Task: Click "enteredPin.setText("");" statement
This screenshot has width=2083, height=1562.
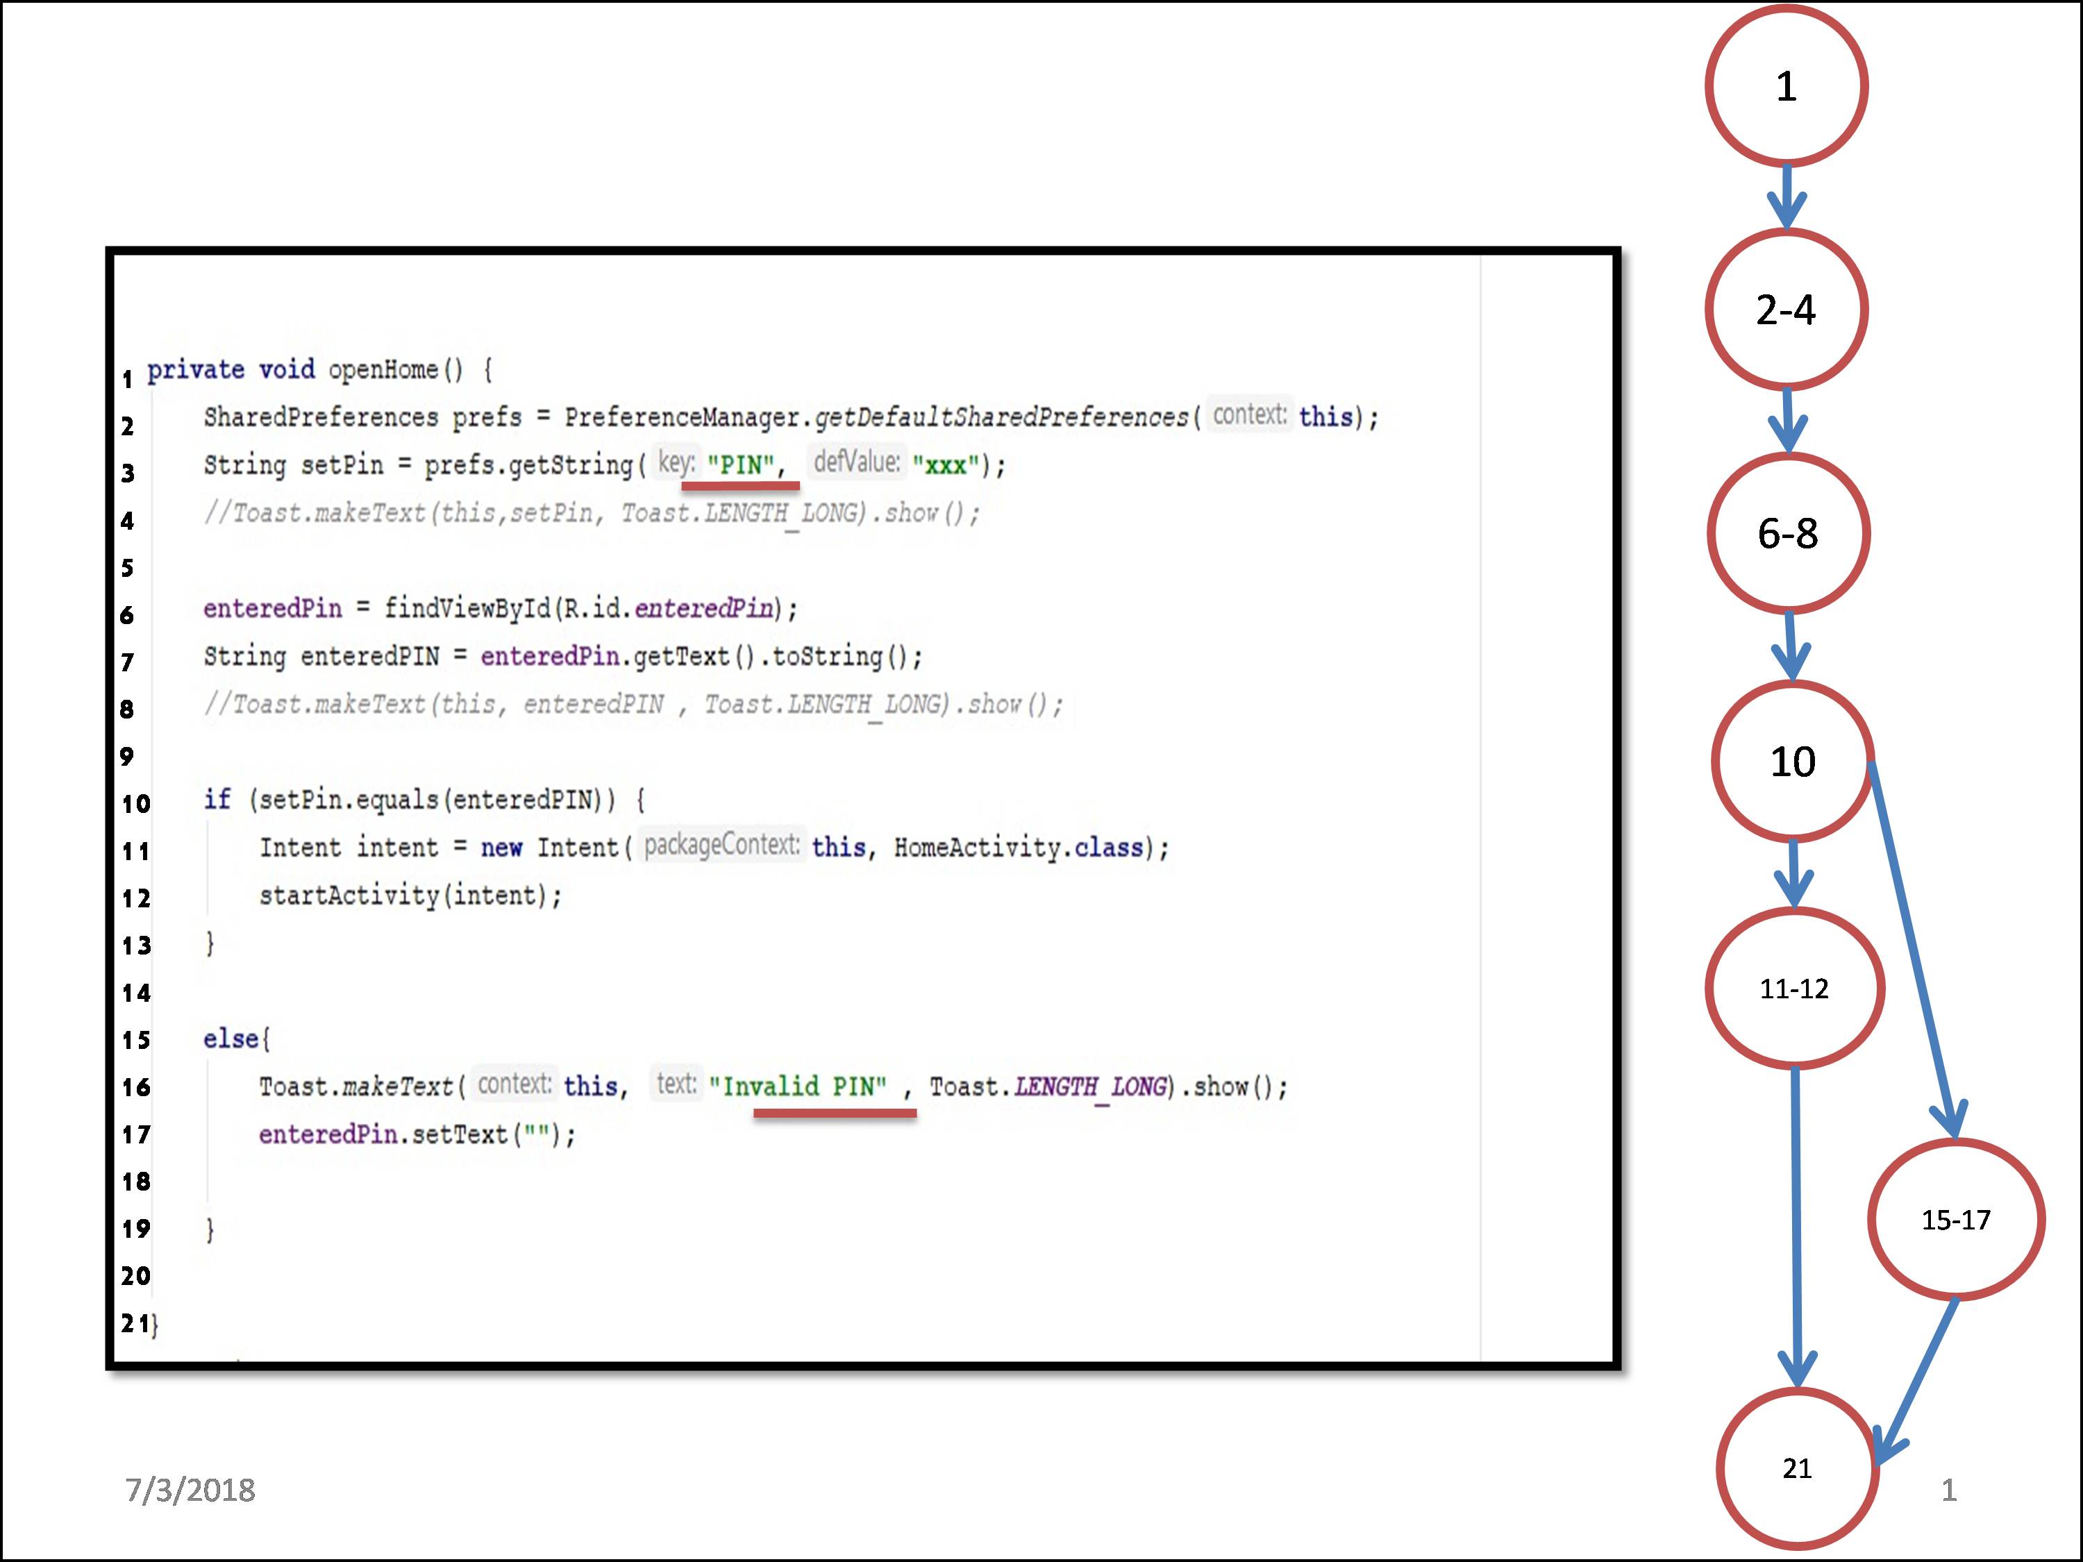Action: (x=417, y=1134)
